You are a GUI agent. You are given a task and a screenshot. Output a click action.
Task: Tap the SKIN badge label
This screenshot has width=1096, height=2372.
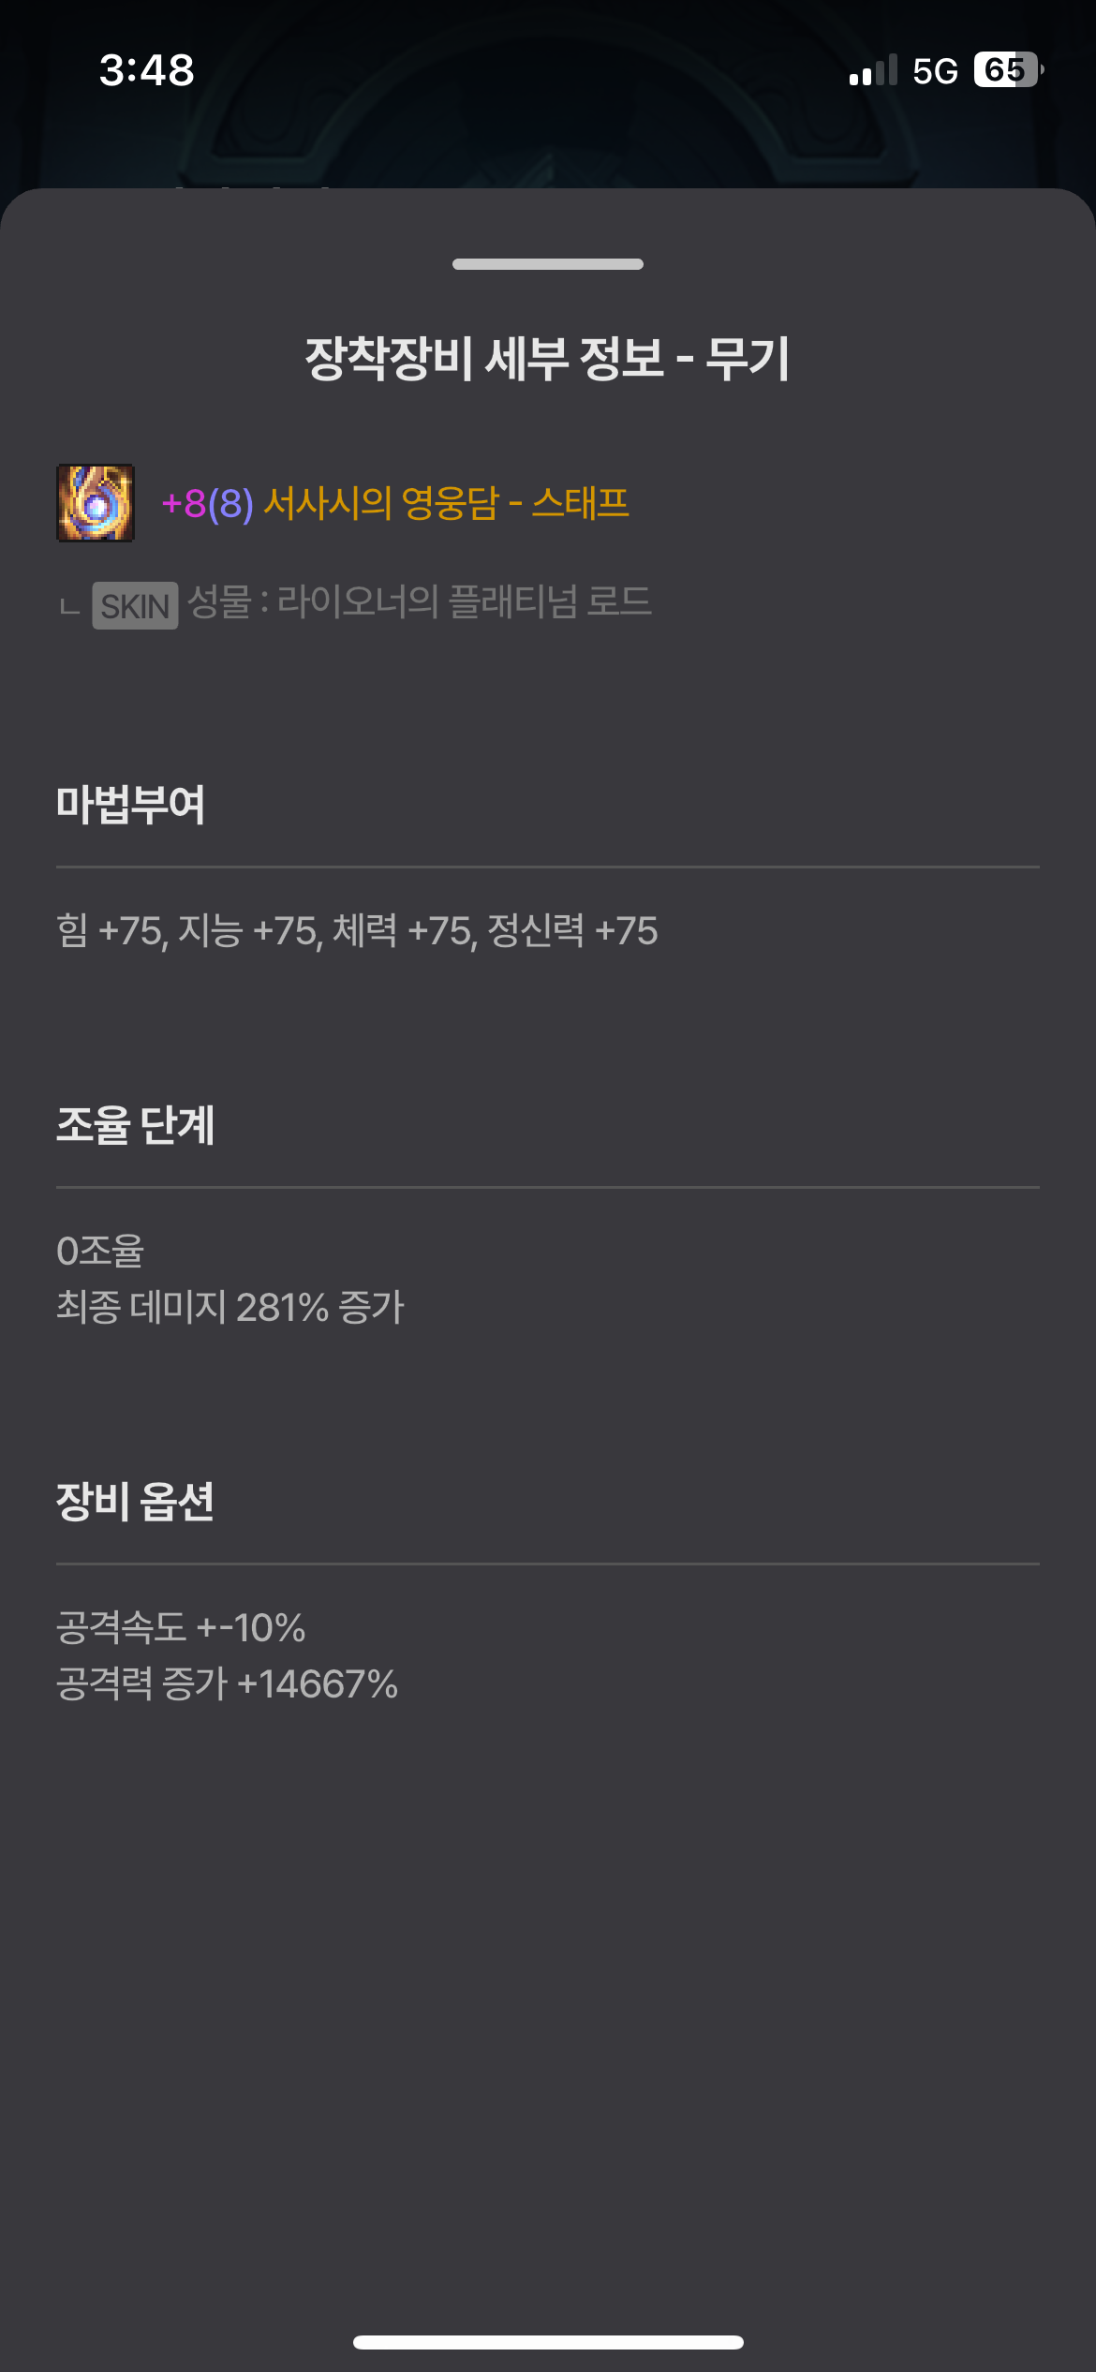point(135,605)
